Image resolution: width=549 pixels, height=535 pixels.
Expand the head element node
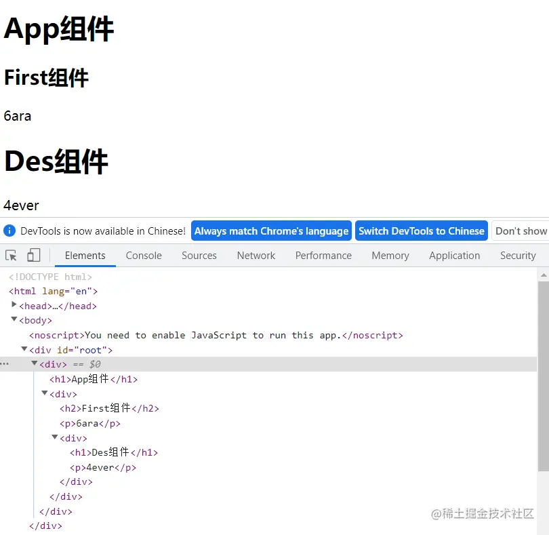(14, 304)
